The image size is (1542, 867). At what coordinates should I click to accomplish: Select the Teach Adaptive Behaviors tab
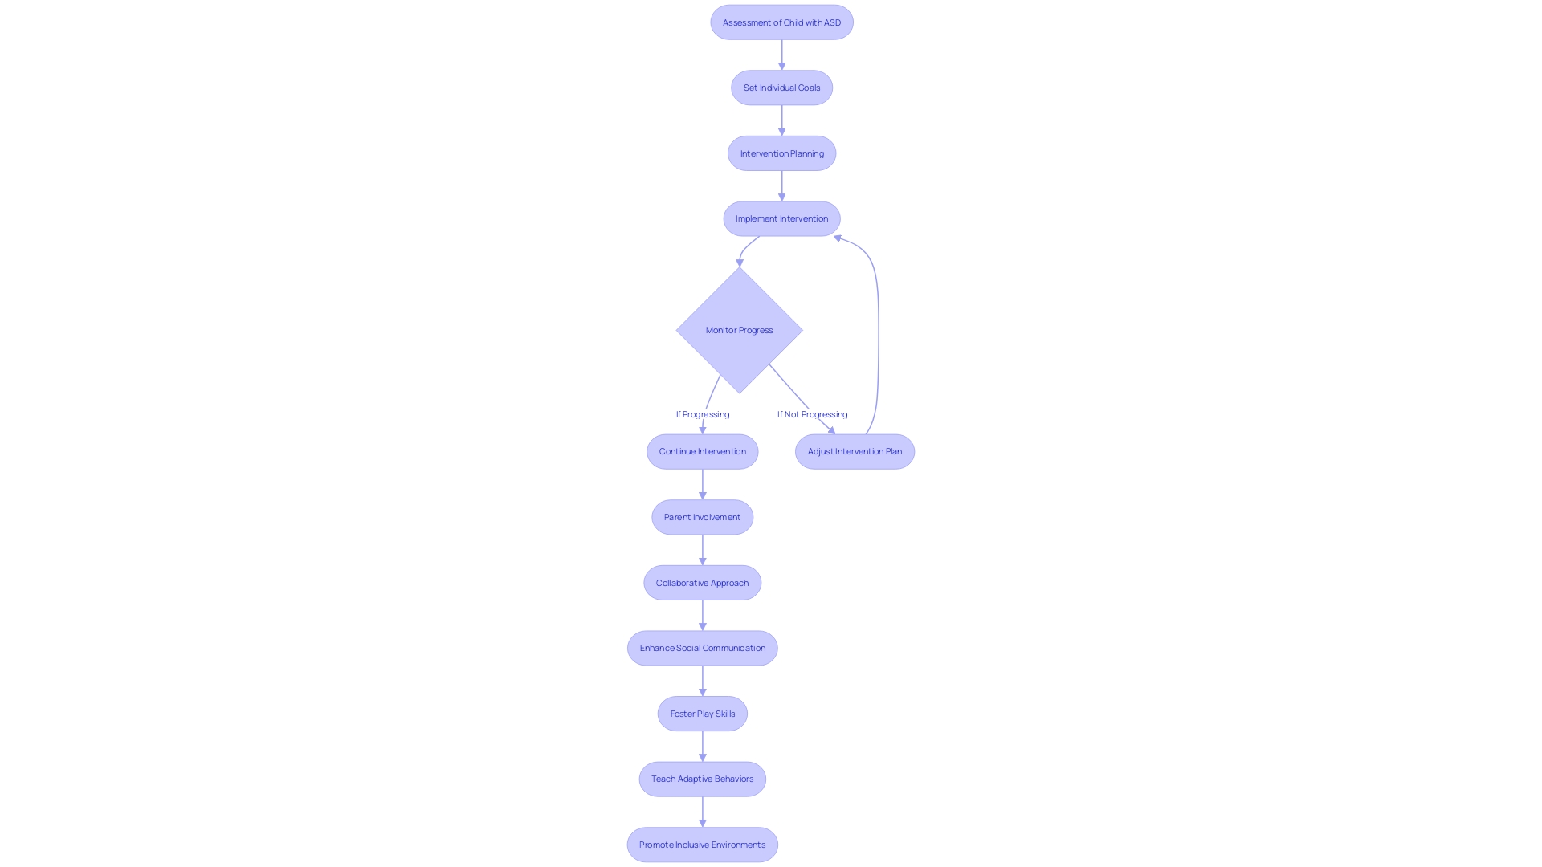[702, 778]
